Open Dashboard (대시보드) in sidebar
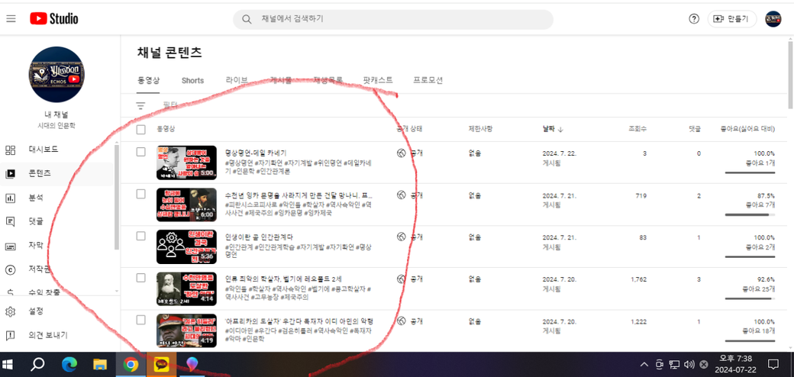This screenshot has height=377, width=794. pyautogui.click(x=43, y=150)
